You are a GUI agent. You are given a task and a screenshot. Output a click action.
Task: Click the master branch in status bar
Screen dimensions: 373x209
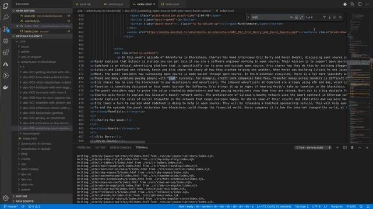pyautogui.click(x=10, y=207)
